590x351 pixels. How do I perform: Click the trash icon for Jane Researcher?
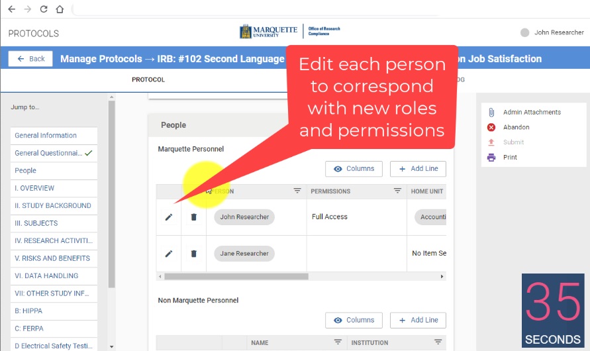point(193,254)
